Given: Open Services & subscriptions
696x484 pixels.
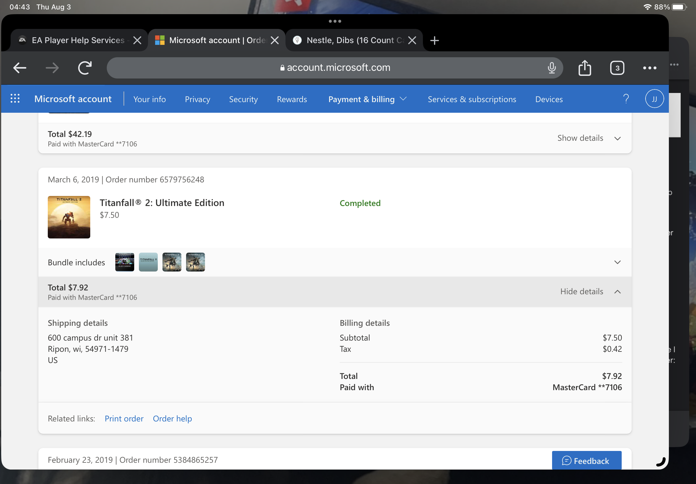Looking at the screenshot, I should click(472, 99).
